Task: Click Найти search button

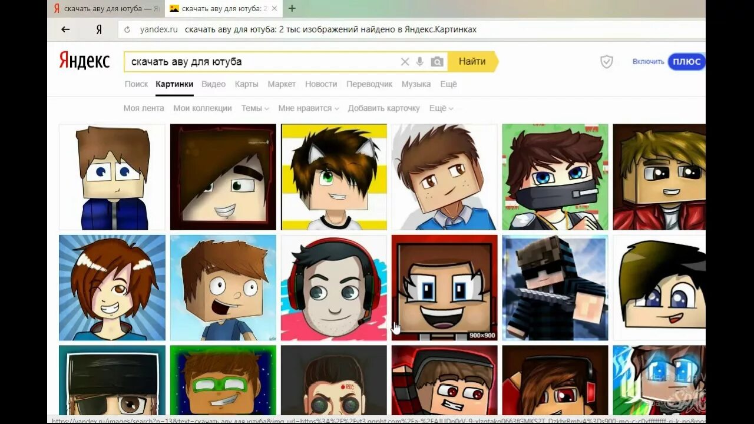Action: click(x=472, y=61)
